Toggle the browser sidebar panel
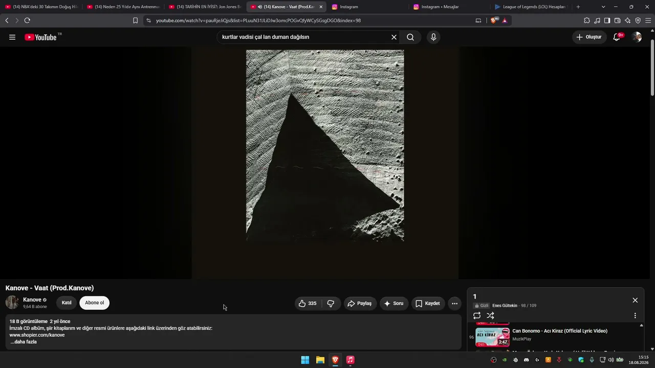 tap(607, 20)
